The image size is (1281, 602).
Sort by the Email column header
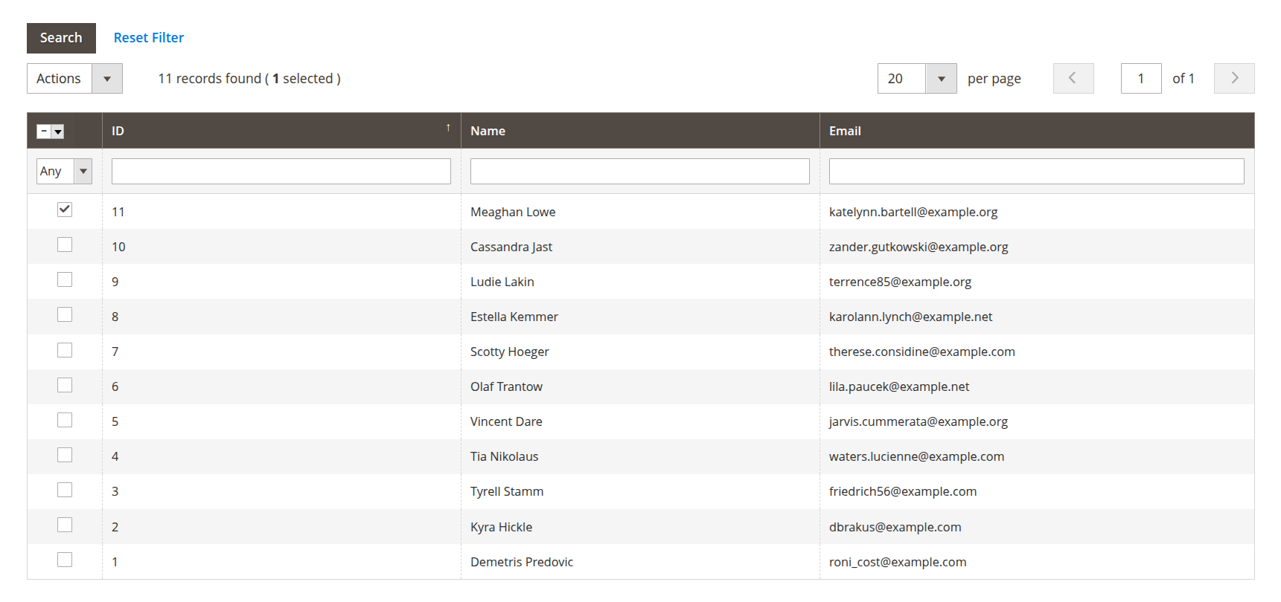(x=845, y=131)
